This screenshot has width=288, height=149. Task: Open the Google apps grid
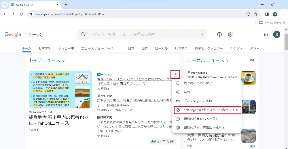(x=266, y=34)
